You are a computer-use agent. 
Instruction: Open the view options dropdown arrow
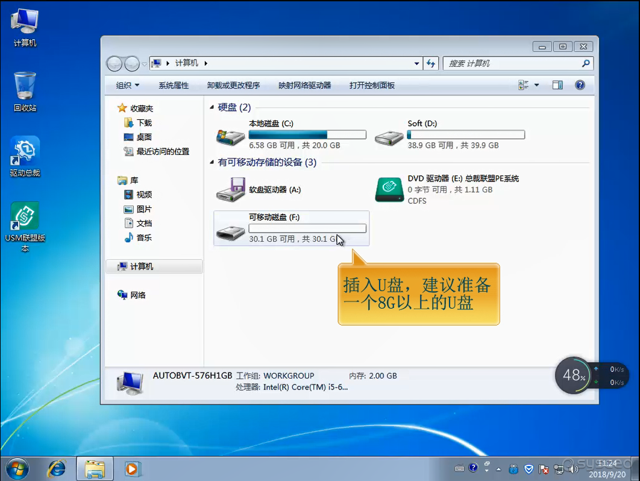pyautogui.click(x=537, y=85)
